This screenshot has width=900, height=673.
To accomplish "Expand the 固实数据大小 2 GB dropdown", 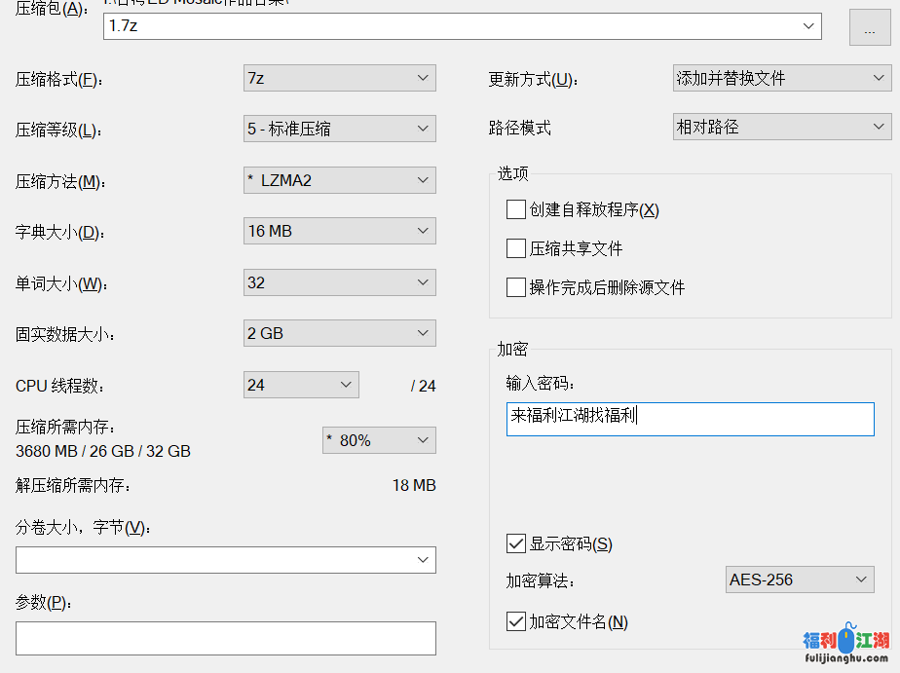I will tap(339, 333).
